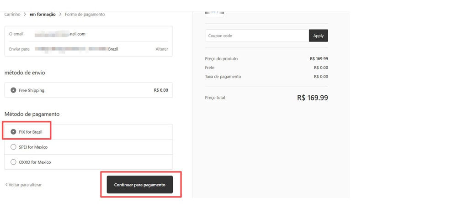
Task: Click the chevron arrow after Carrinho
Action: [x=25, y=15]
